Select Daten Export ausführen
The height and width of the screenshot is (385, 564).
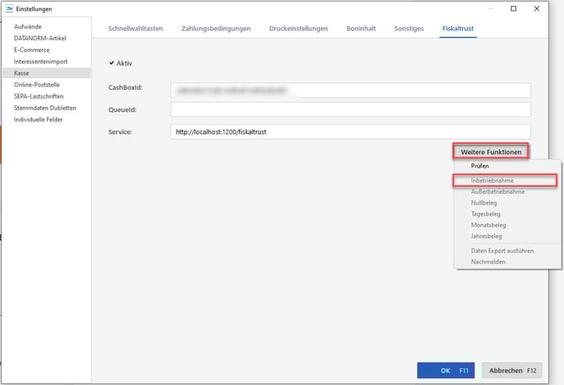pyautogui.click(x=500, y=250)
